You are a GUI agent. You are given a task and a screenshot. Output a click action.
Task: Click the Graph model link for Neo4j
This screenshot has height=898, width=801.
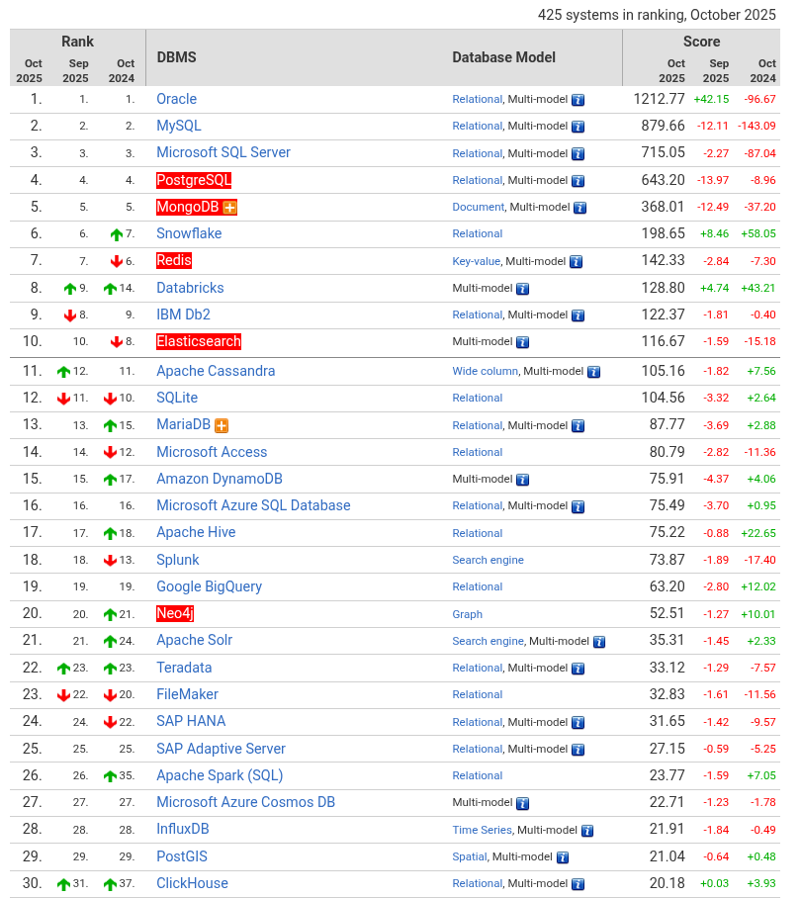[467, 614]
